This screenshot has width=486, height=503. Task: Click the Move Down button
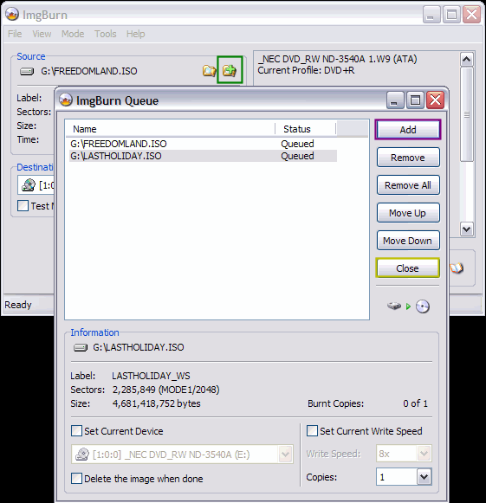(x=408, y=241)
